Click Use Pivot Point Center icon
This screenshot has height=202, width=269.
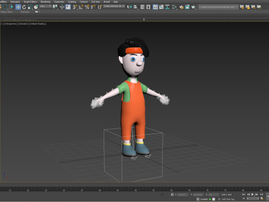(55, 7)
